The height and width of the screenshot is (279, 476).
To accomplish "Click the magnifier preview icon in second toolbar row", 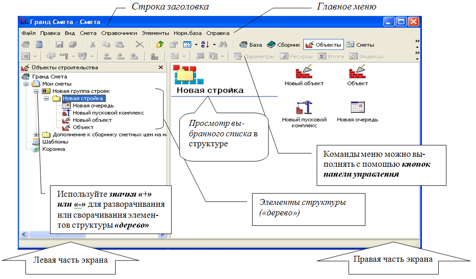I will coord(51,56).
